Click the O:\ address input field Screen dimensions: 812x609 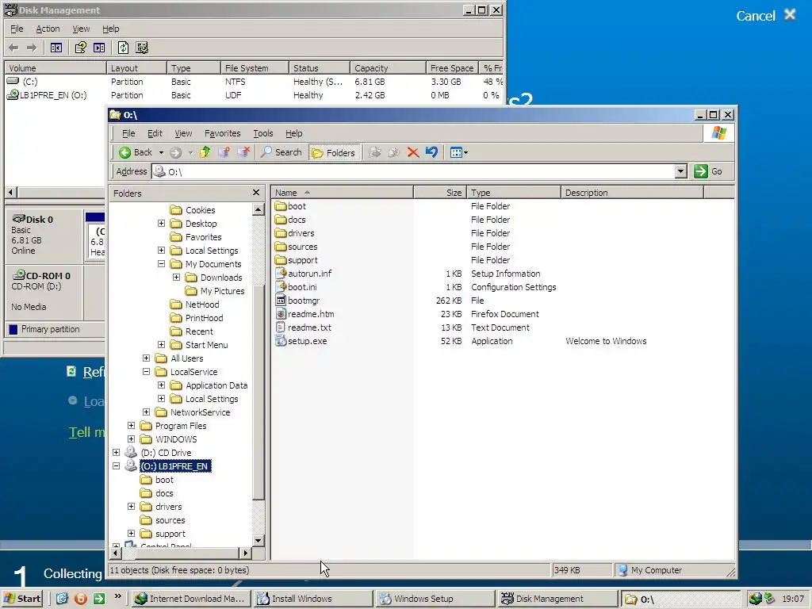coord(414,171)
